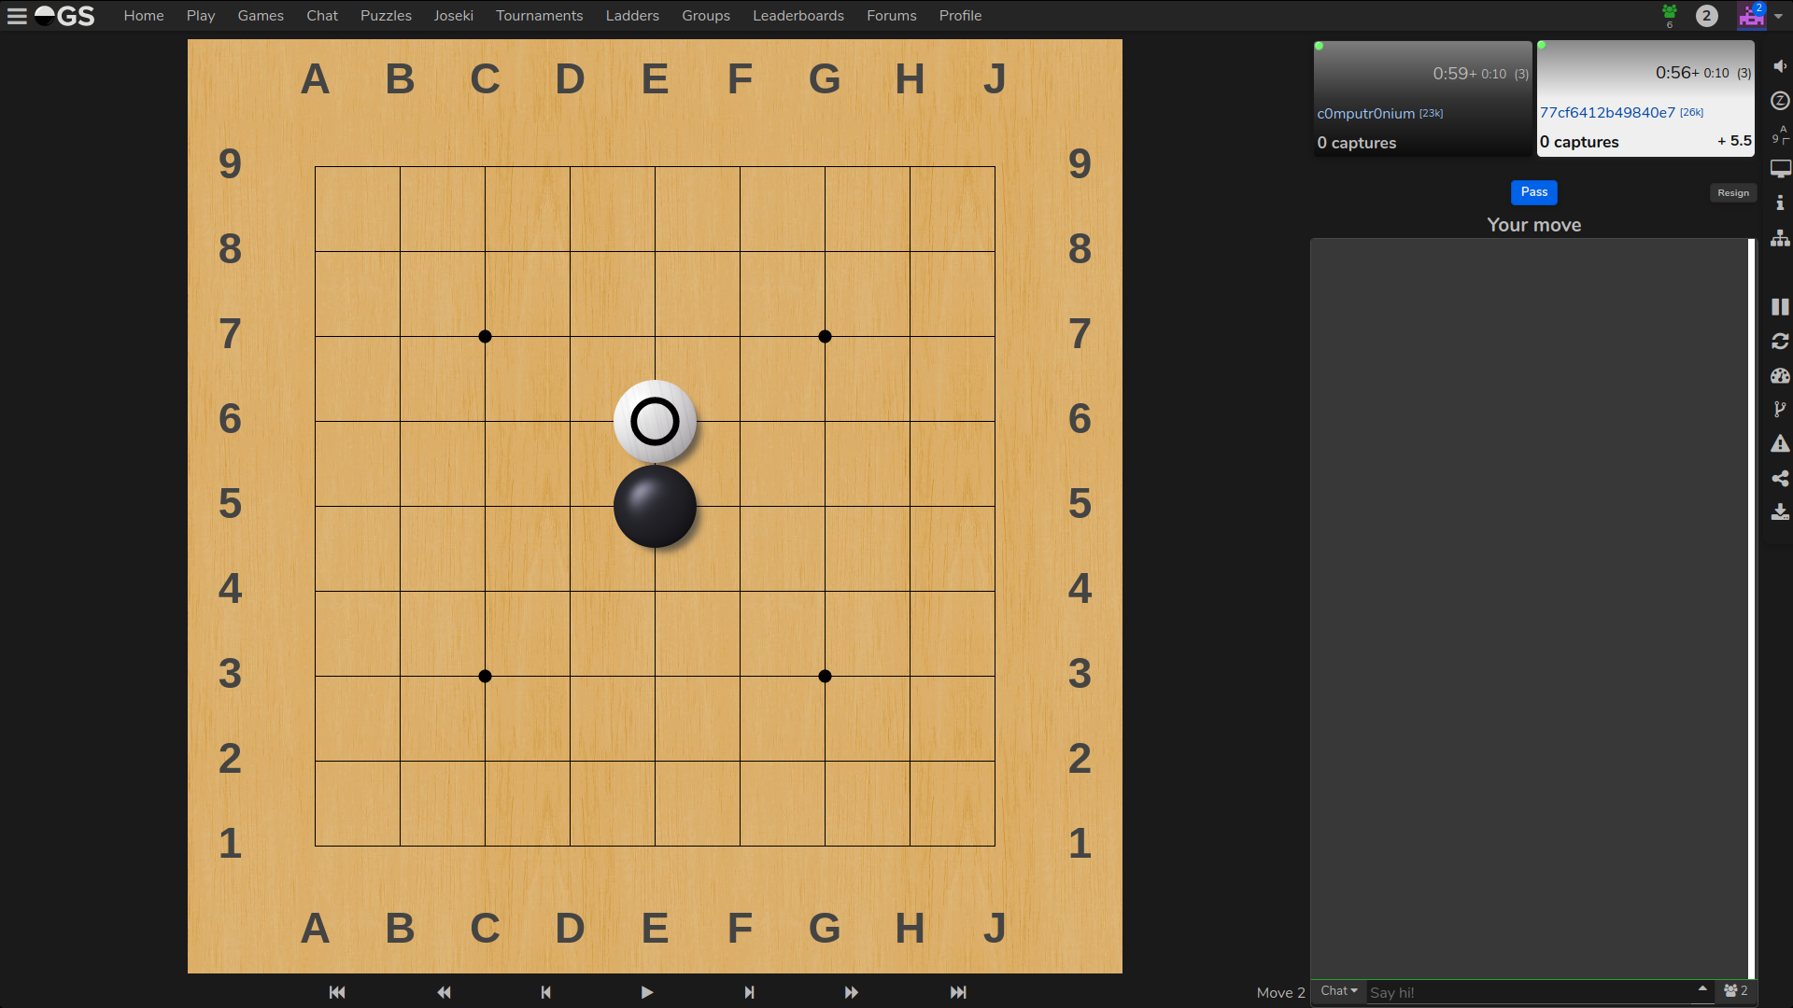Jump to last move control
Image resolution: width=1793 pixels, height=1008 pixels.
pyautogui.click(x=958, y=992)
